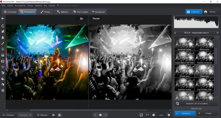Image resolution: width=221 pixels, height=118 pixels.
Task: Go to next image with right chevron
Action: (x=106, y=115)
